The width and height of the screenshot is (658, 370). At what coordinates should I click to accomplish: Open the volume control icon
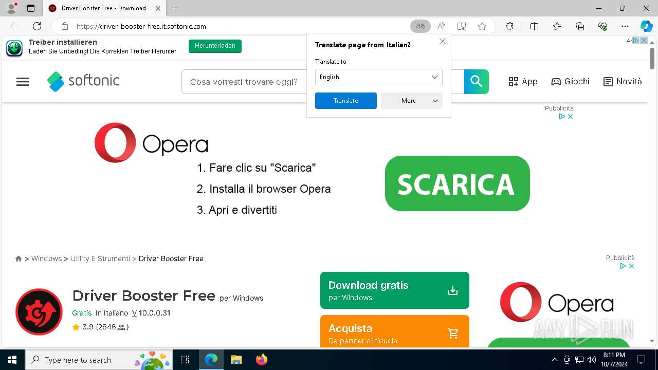point(592,360)
